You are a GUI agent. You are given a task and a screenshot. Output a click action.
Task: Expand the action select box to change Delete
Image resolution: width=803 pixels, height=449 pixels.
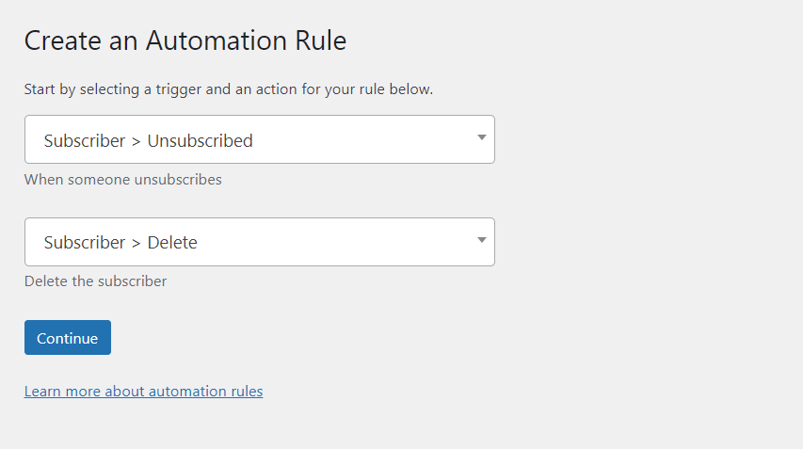pos(260,242)
